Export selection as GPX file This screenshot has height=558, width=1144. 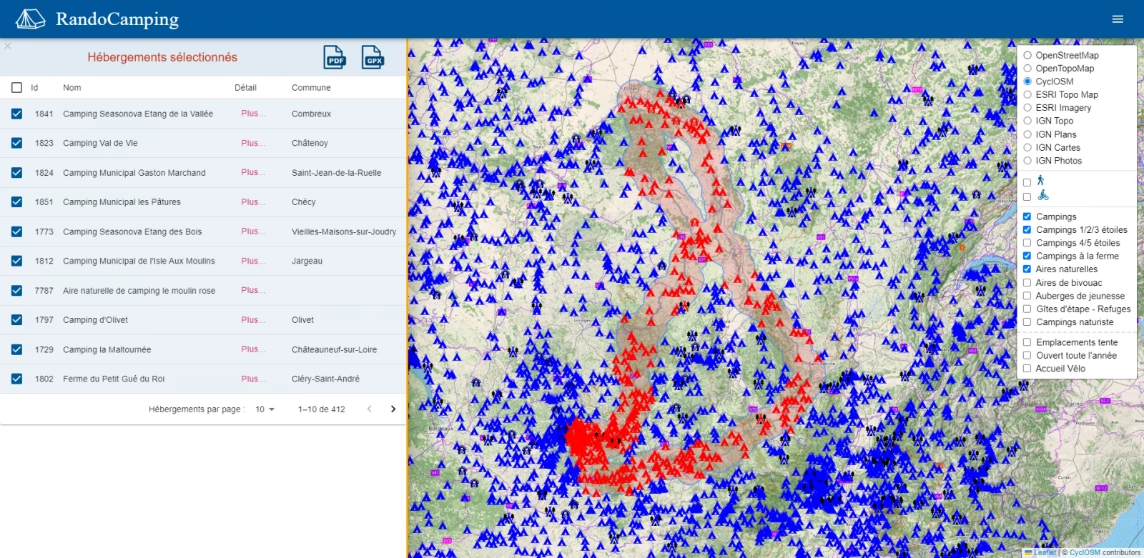click(x=373, y=57)
